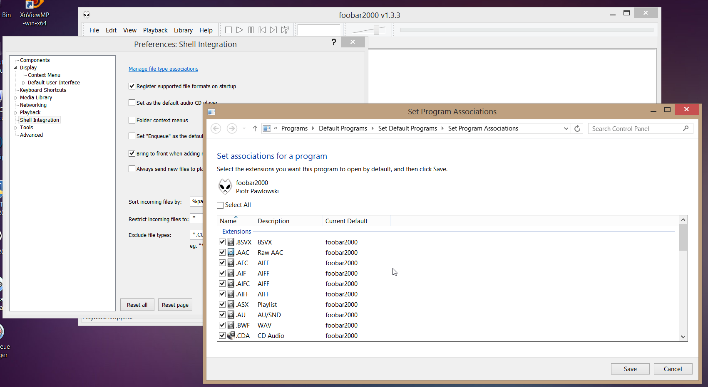Skip to Next track icon

click(x=273, y=30)
